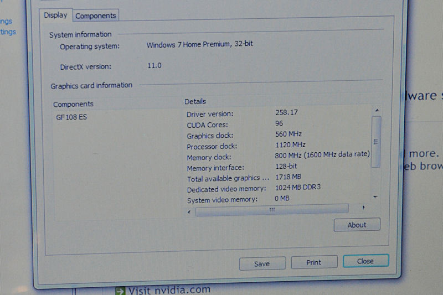Click the 128-bit memory interface value
443x295 pixels.
(x=286, y=166)
